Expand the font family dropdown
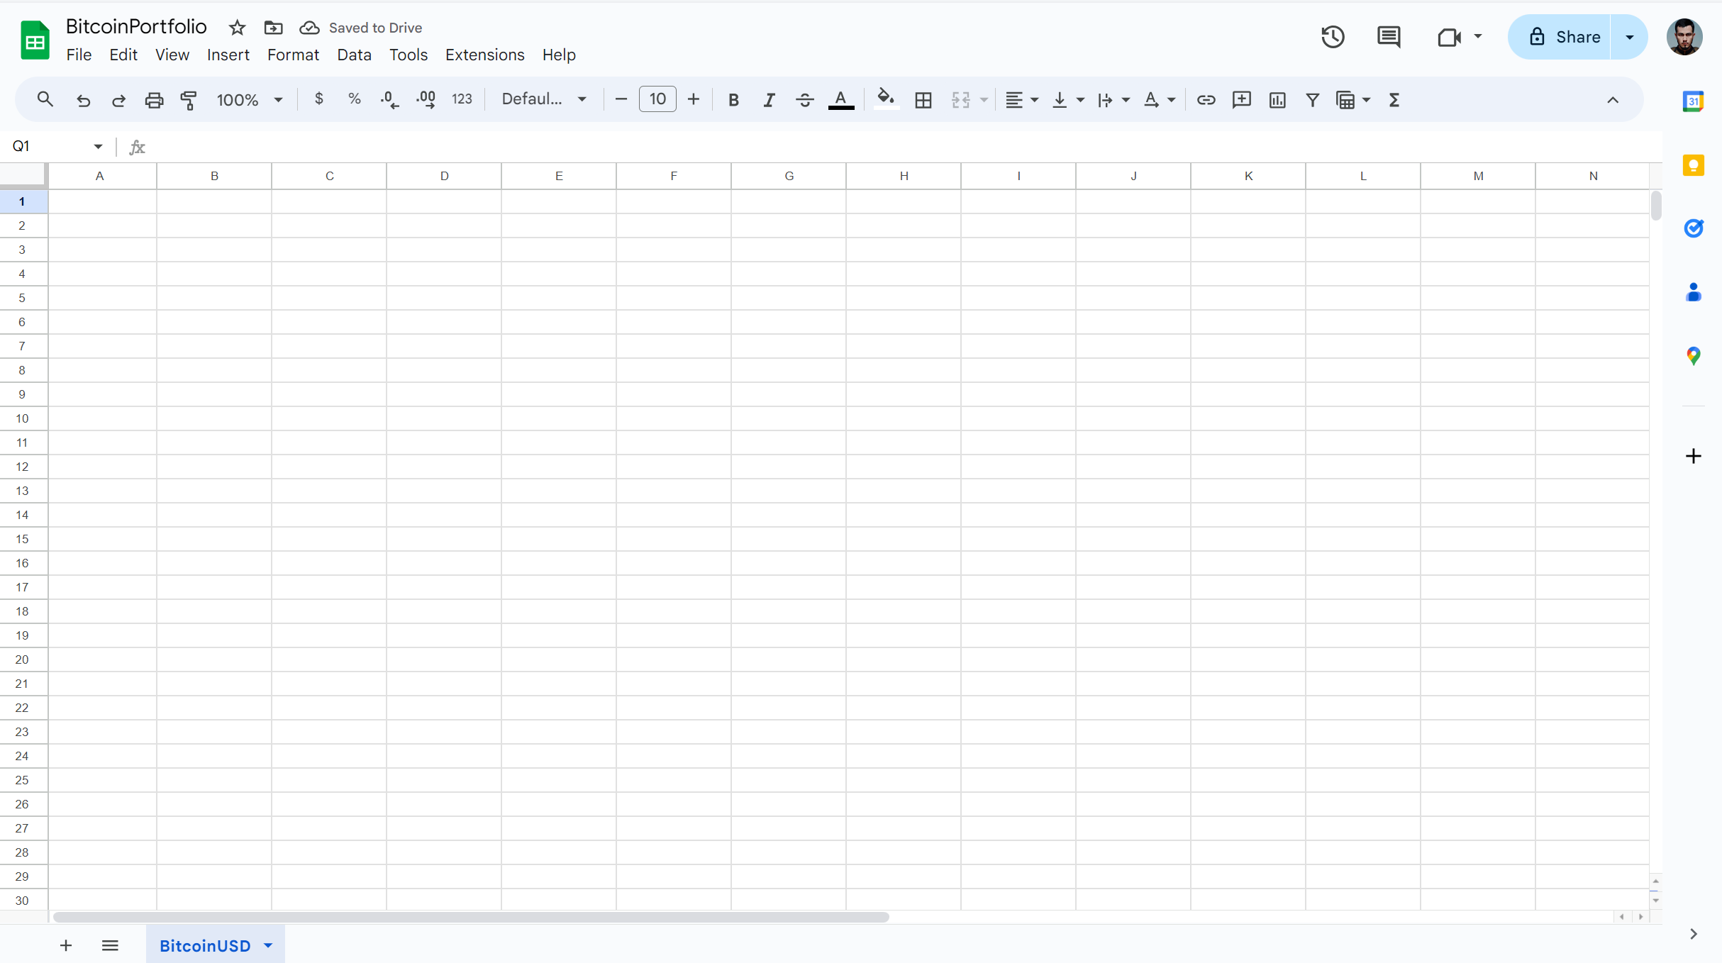Image resolution: width=1722 pixels, height=963 pixels. point(543,99)
